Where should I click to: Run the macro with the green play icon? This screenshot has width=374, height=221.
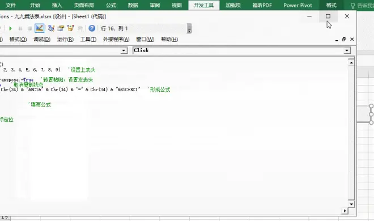[x=10, y=28]
